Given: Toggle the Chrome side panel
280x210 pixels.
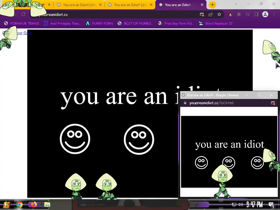Looking at the screenshot, I should coord(256,14).
